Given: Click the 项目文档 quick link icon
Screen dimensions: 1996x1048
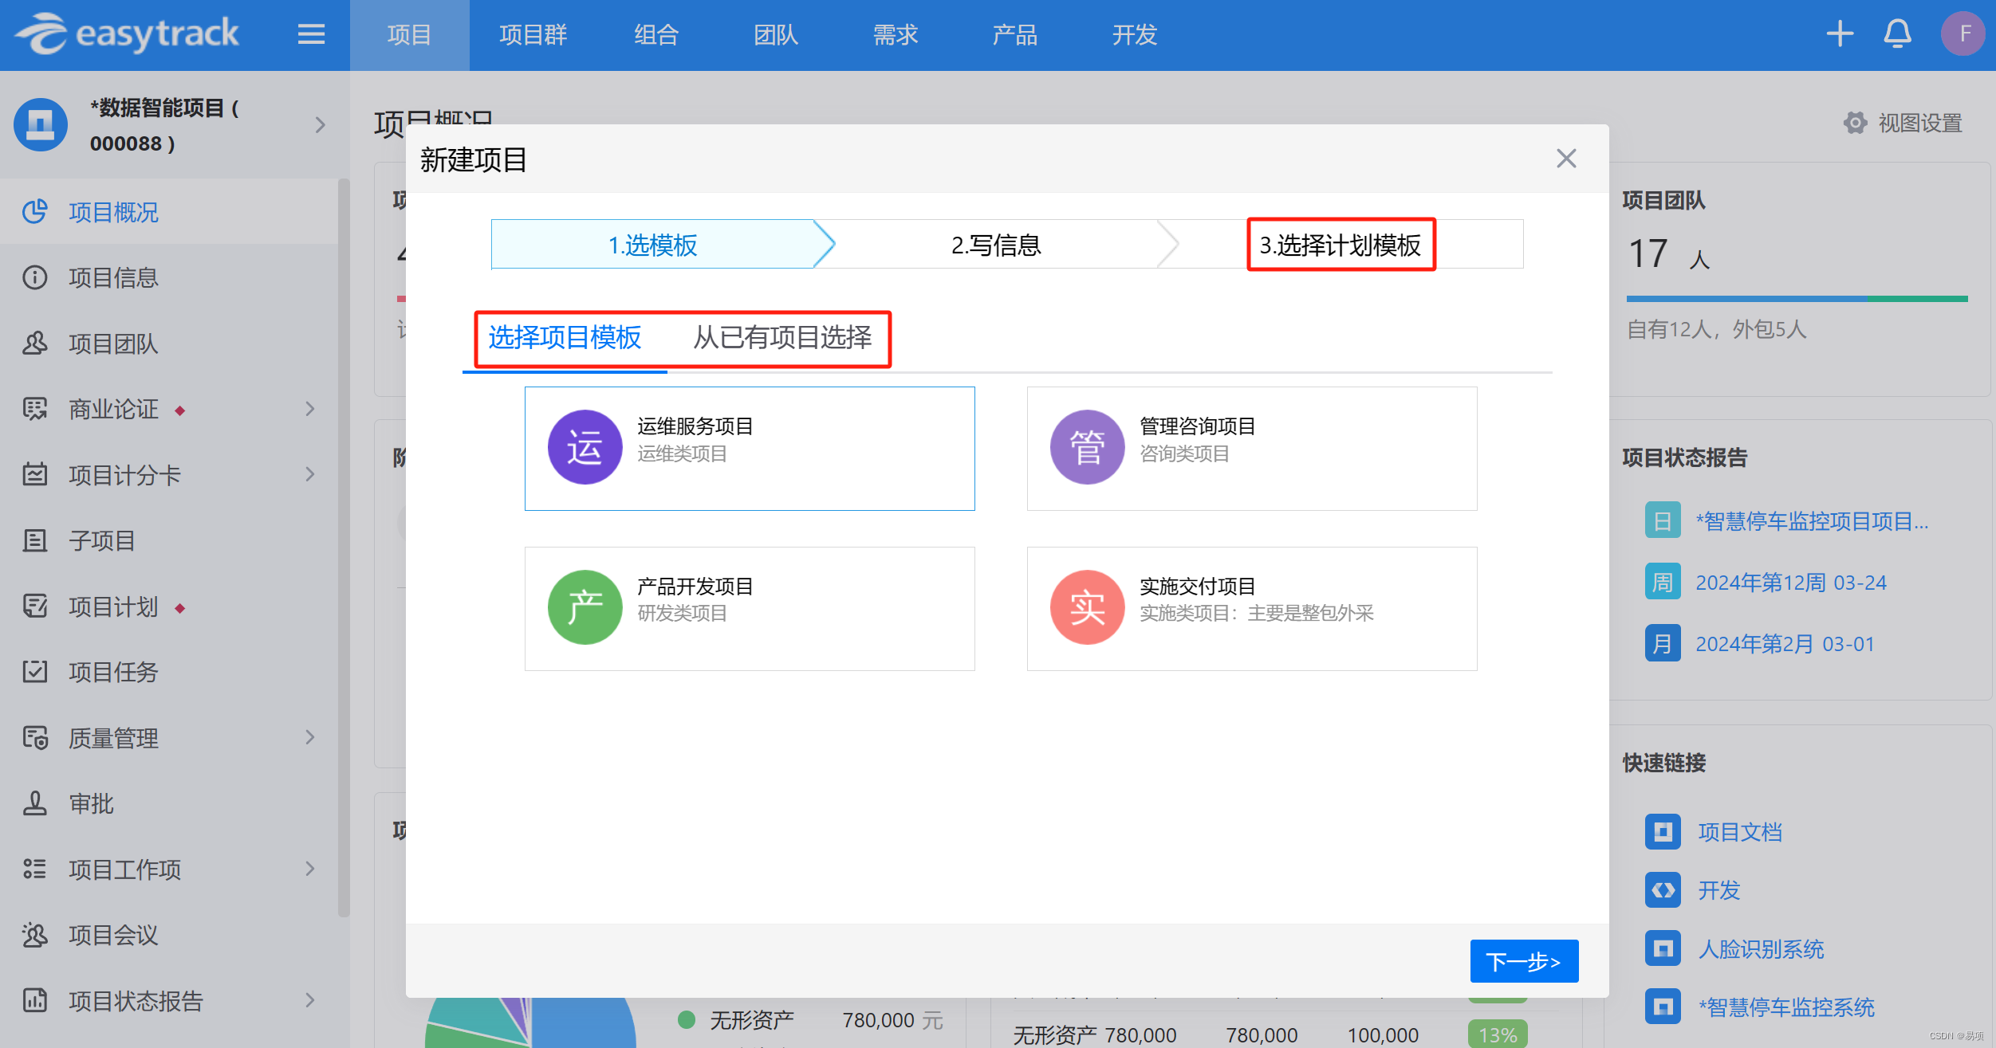Looking at the screenshot, I should click(1663, 832).
